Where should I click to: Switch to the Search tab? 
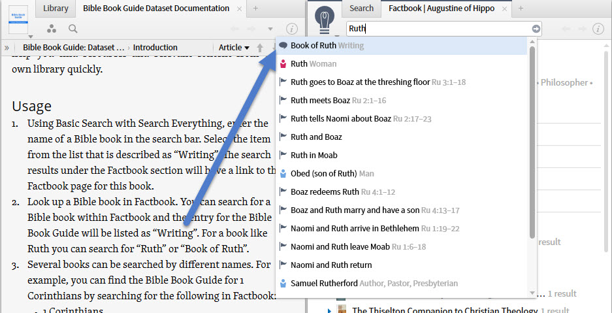(361, 8)
